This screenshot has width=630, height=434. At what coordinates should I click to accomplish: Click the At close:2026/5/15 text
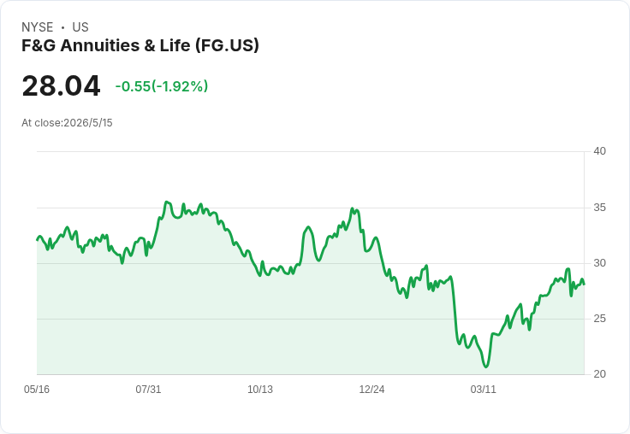[x=67, y=123]
